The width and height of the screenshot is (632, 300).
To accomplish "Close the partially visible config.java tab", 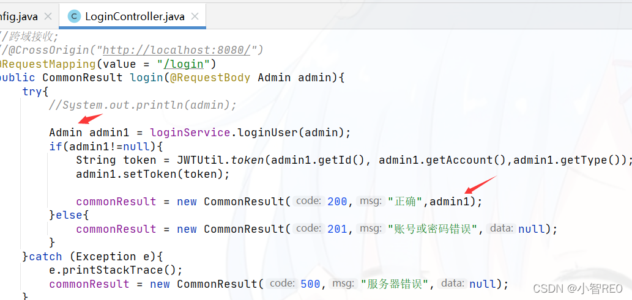I will pos(48,16).
